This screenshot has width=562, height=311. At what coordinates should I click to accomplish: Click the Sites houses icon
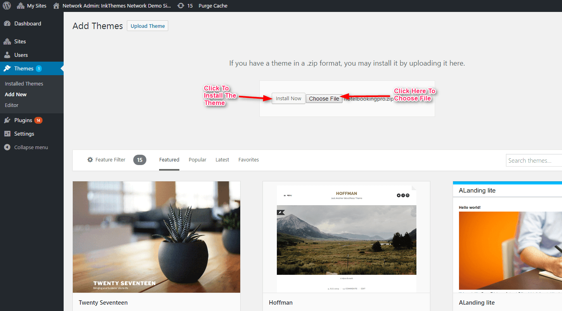(x=7, y=41)
